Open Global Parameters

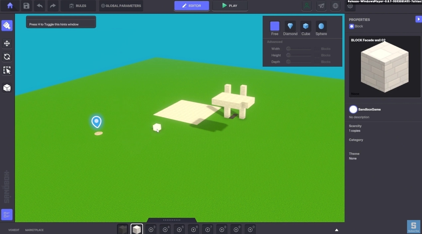coord(121,6)
